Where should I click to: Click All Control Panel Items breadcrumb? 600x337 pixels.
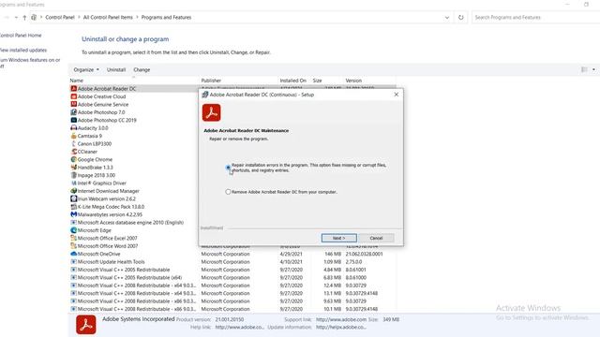point(108,17)
